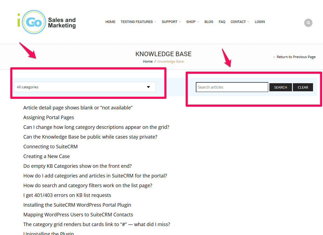Open the All categories dropdown
Viewport: 323px width, 235px height.
(x=85, y=87)
